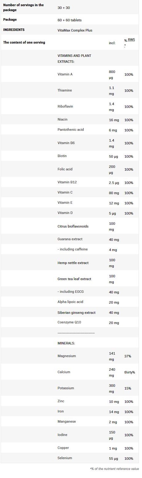
Task: Click the Hemp nettle extract label
Action: coord(73,263)
